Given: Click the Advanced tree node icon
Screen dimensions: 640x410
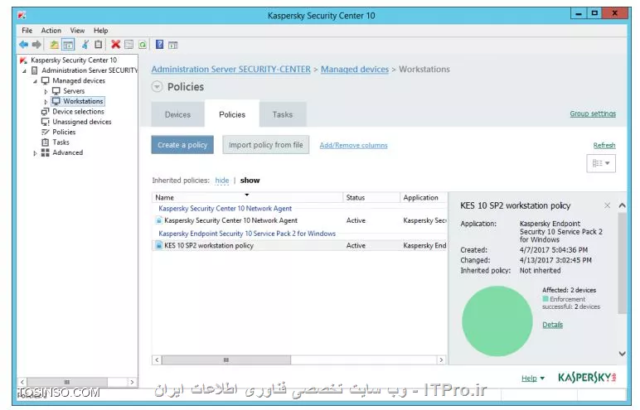Looking at the screenshot, I should tap(46, 152).
